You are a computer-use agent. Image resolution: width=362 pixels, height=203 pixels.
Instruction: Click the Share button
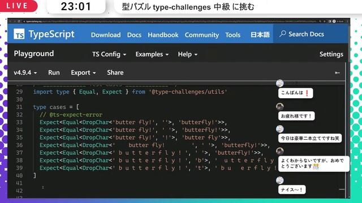click(x=115, y=73)
